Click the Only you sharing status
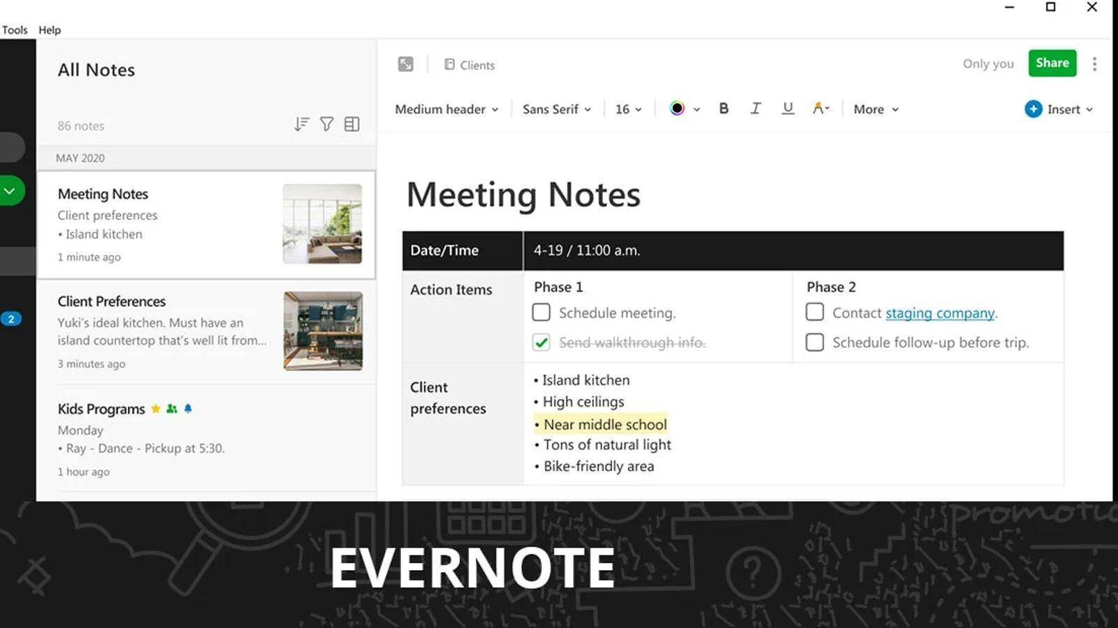The image size is (1118, 628). tap(988, 63)
